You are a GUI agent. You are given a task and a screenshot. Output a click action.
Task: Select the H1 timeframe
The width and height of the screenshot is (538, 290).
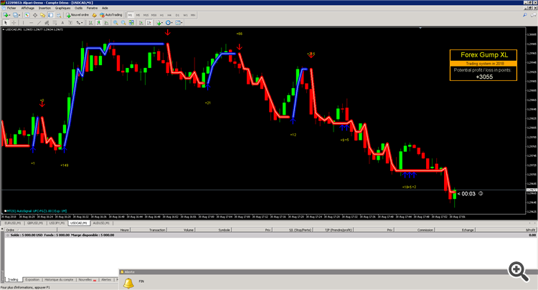pos(161,15)
